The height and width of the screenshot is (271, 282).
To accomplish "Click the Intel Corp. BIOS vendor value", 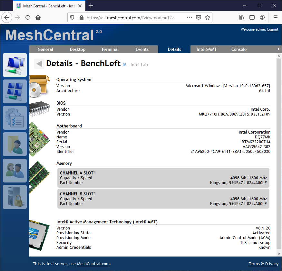I will [260, 109].
